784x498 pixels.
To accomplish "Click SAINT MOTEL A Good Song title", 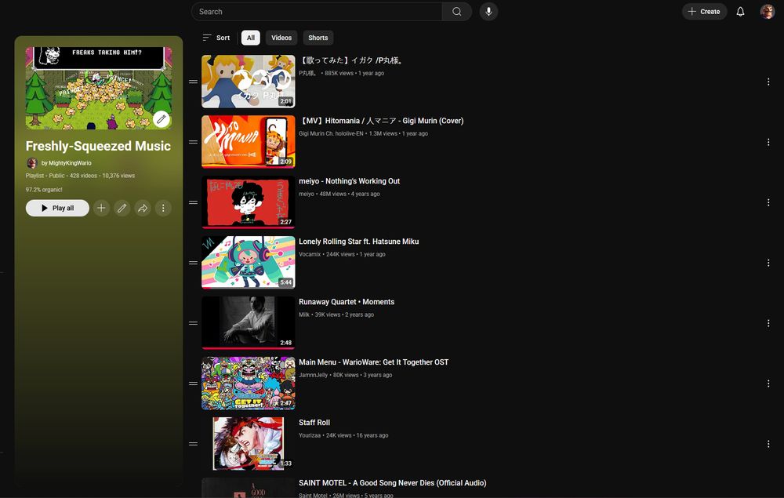I will point(393,483).
